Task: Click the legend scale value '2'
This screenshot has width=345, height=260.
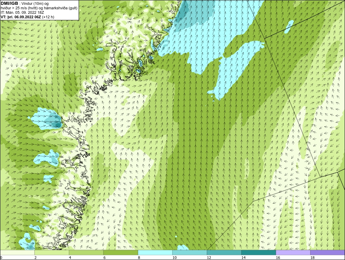Action: click(36, 258)
